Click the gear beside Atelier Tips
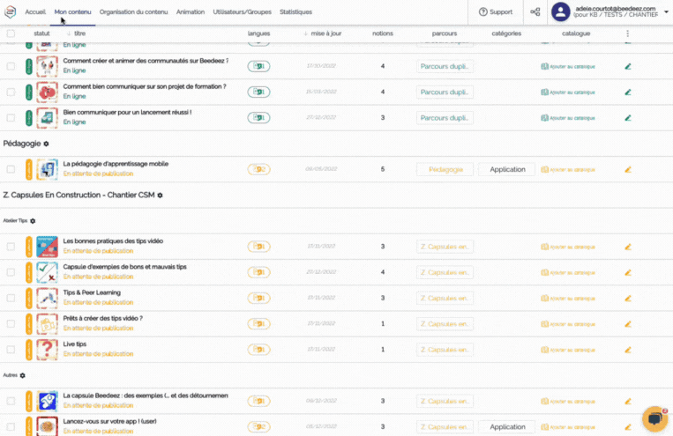 [x=33, y=221]
